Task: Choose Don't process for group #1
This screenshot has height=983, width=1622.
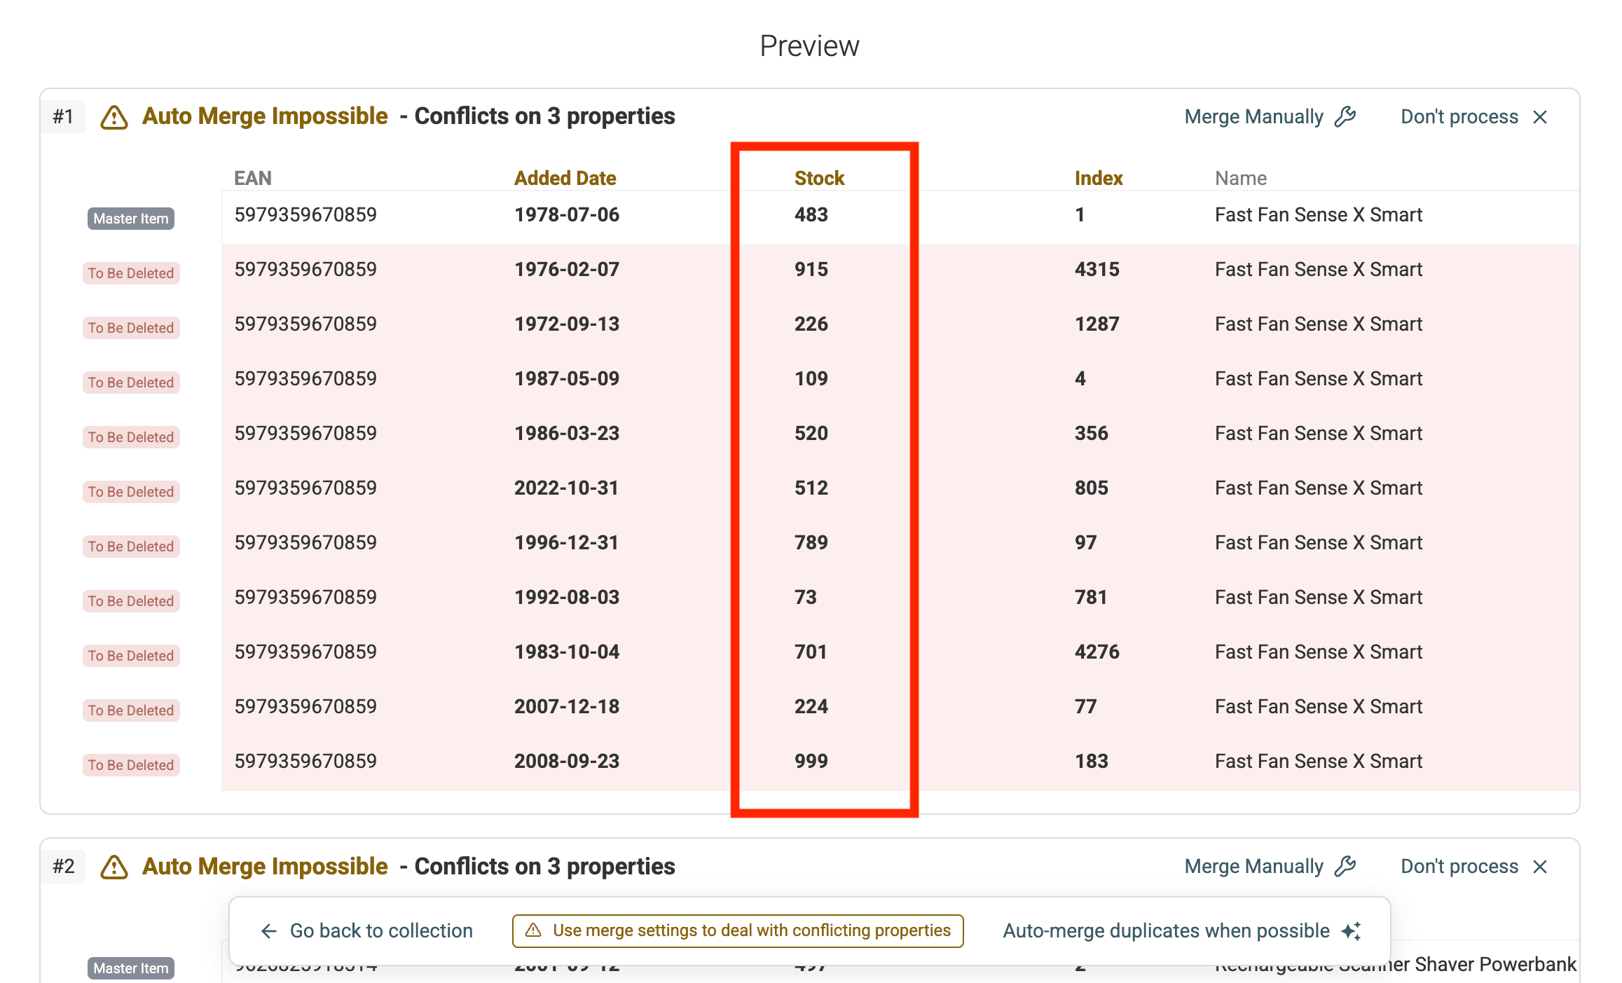Action: point(1474,116)
